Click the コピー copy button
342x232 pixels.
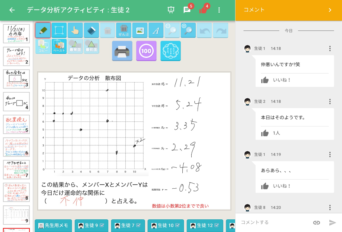coord(43,46)
